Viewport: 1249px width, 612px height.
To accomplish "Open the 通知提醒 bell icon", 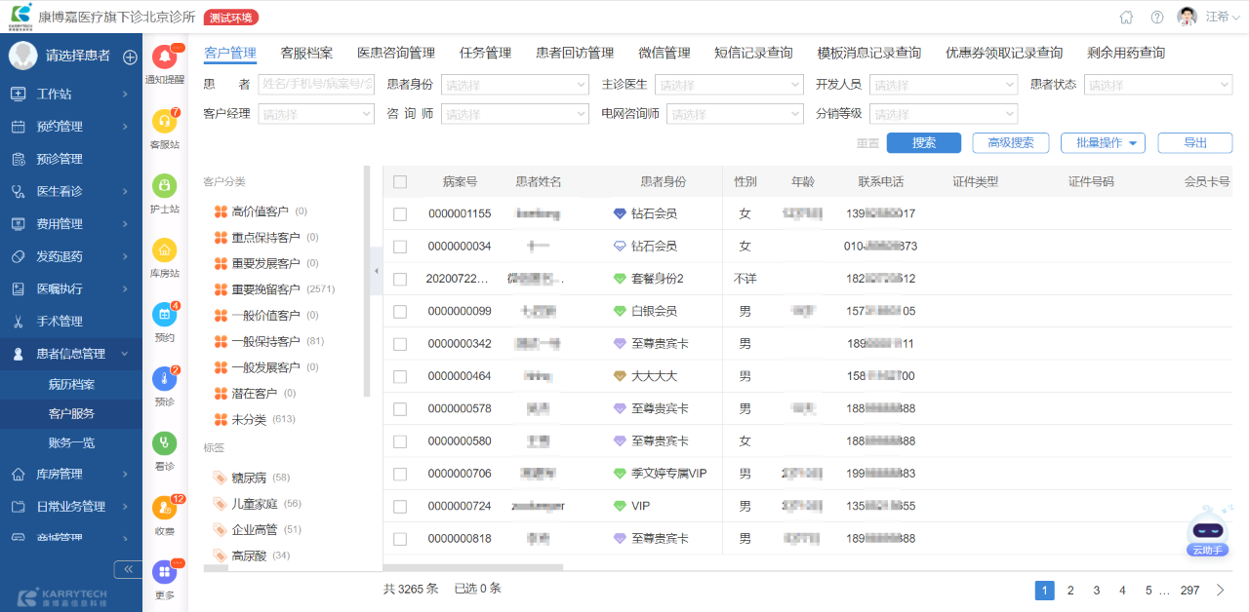I will (164, 59).
